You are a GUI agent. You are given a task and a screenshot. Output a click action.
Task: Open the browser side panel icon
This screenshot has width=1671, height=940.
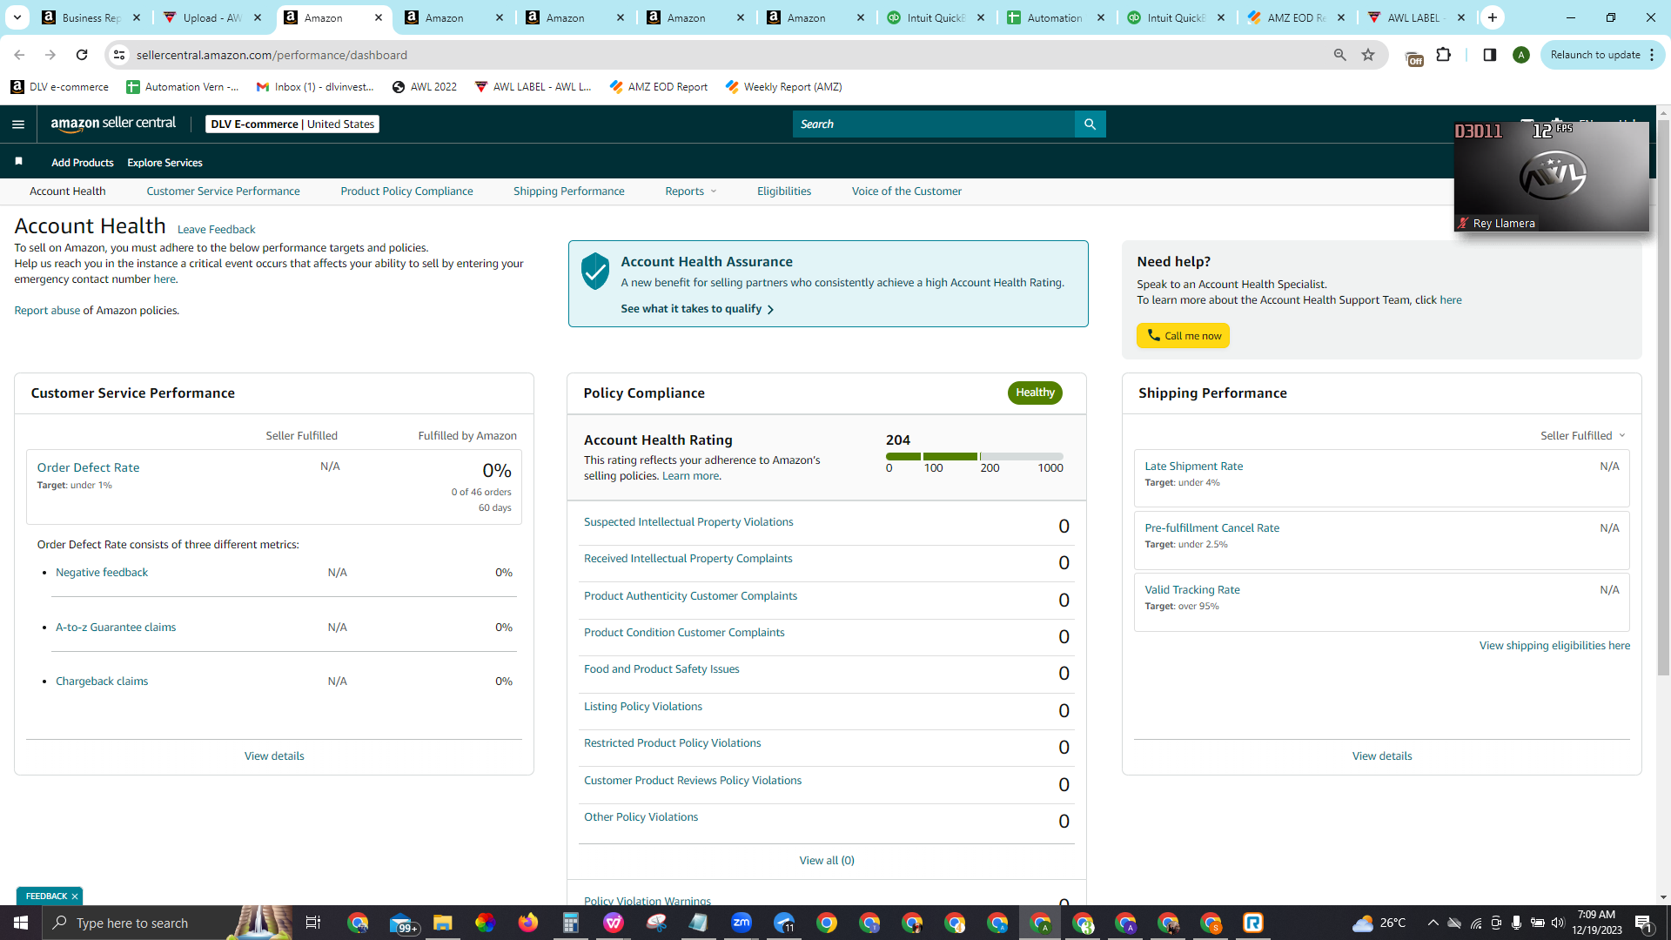tap(1490, 55)
